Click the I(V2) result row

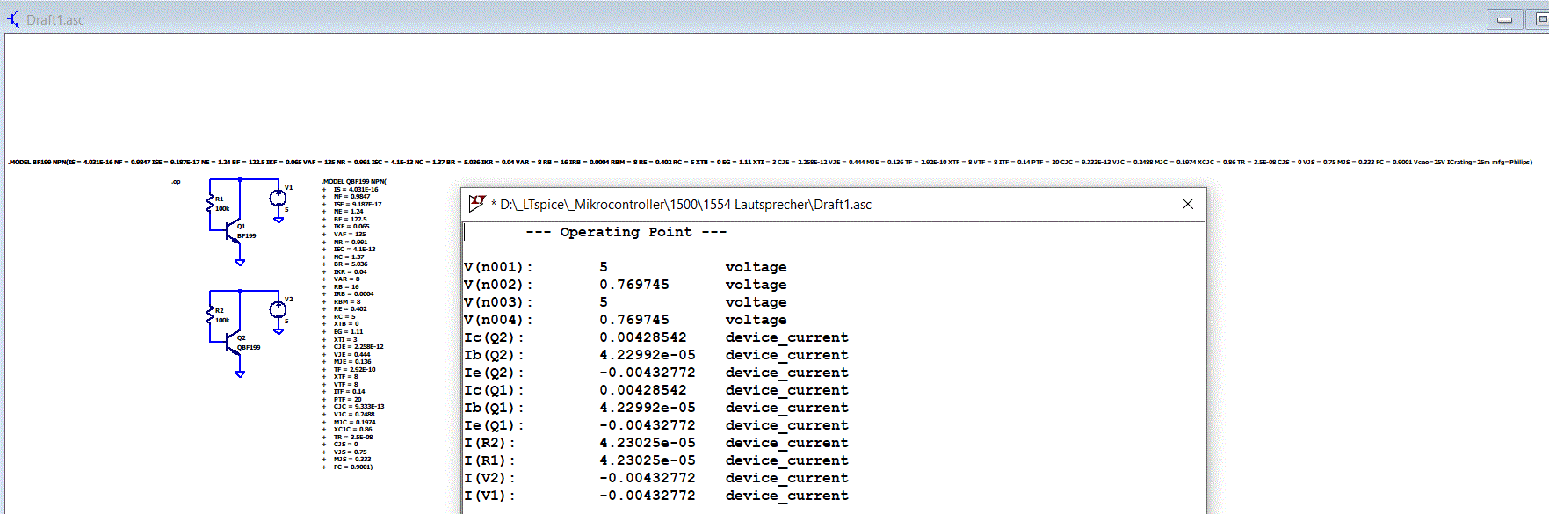click(x=656, y=478)
